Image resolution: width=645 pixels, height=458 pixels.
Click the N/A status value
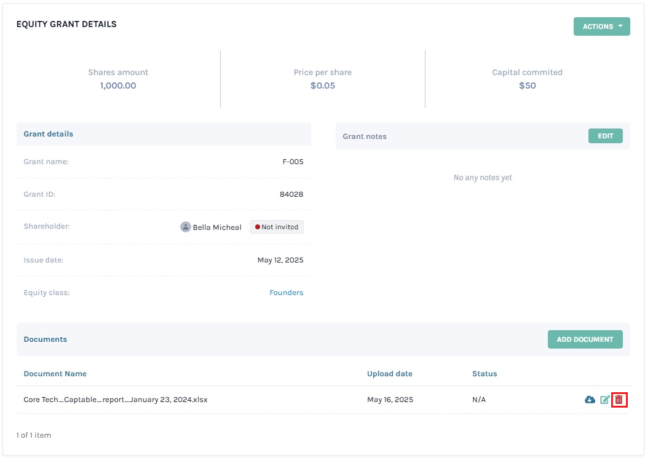(x=479, y=400)
